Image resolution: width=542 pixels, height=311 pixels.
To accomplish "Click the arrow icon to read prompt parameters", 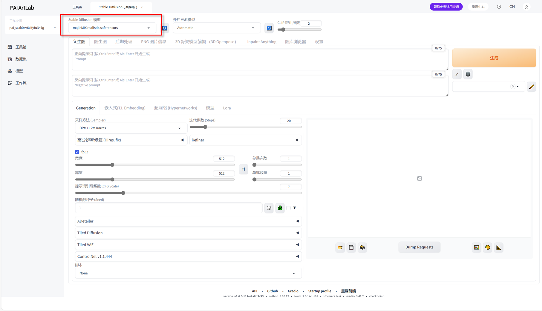I will [457, 74].
